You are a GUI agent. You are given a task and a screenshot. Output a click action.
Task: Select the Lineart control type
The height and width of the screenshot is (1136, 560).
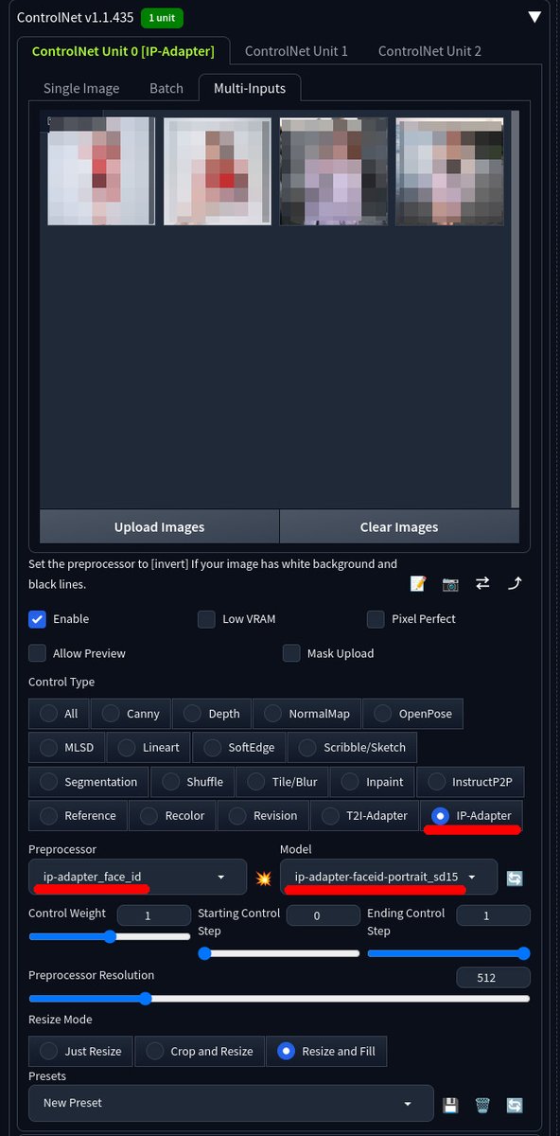coord(149,747)
